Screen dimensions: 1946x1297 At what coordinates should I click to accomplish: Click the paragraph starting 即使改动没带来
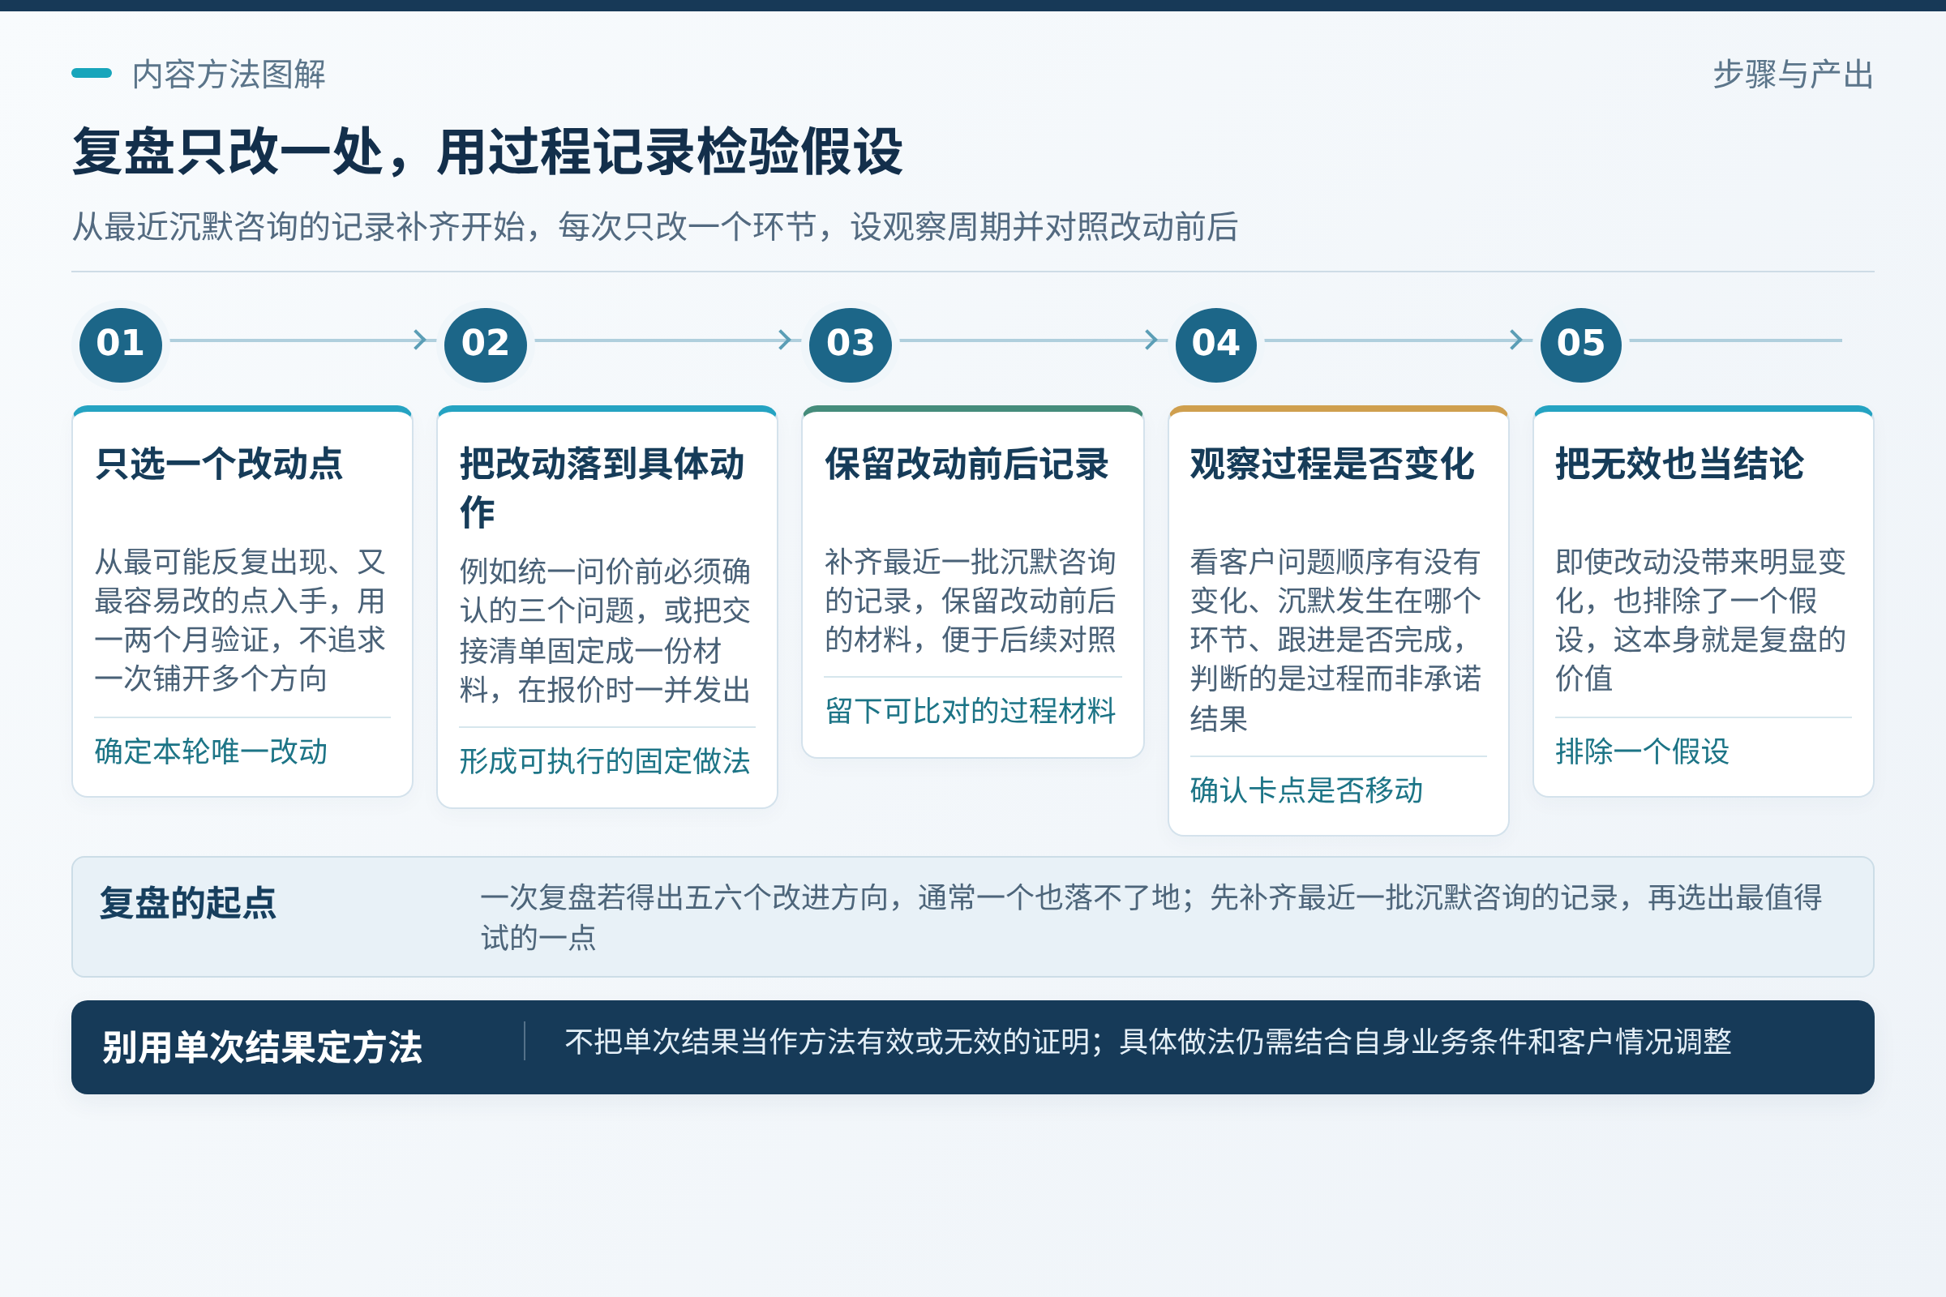1700,619
